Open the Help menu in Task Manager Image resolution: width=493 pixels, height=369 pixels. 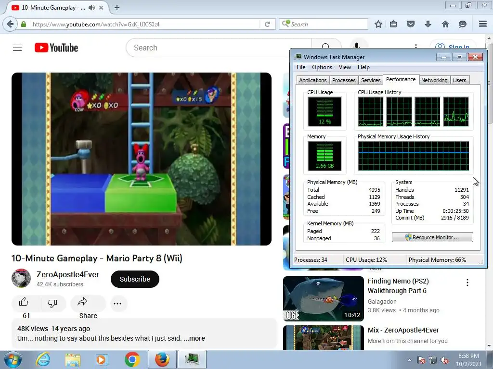[x=363, y=67]
